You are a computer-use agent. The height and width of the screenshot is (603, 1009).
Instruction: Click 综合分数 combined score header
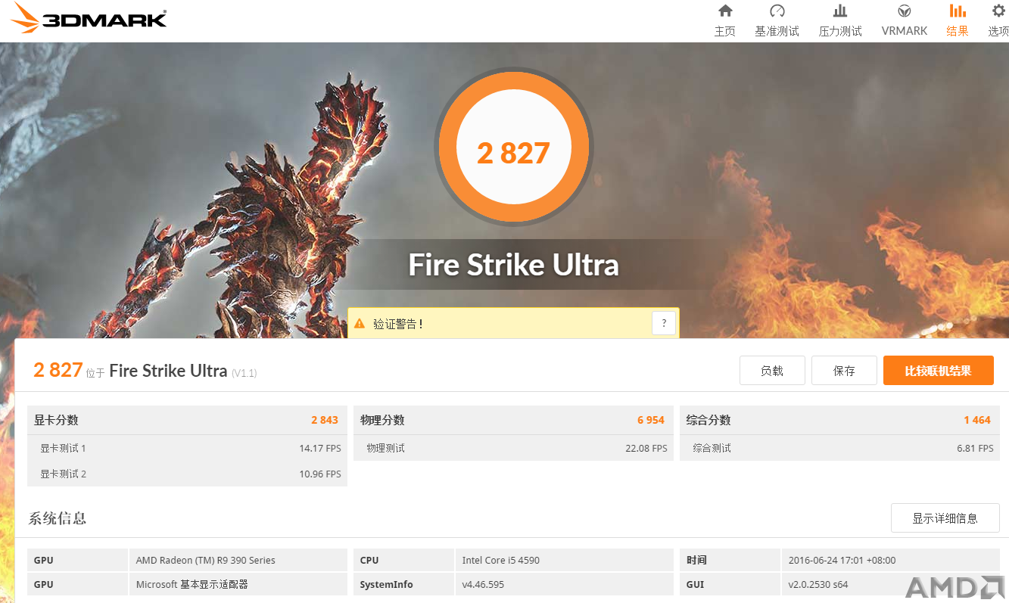(708, 420)
